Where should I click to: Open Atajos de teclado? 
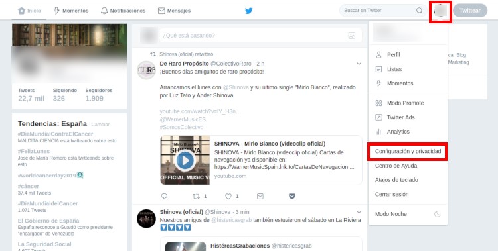tap(396, 179)
